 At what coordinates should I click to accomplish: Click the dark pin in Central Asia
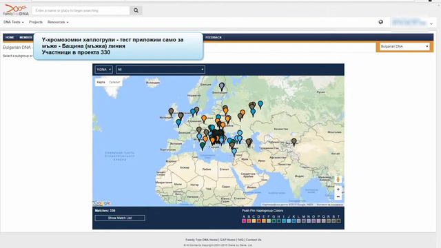pyautogui.click(x=294, y=143)
